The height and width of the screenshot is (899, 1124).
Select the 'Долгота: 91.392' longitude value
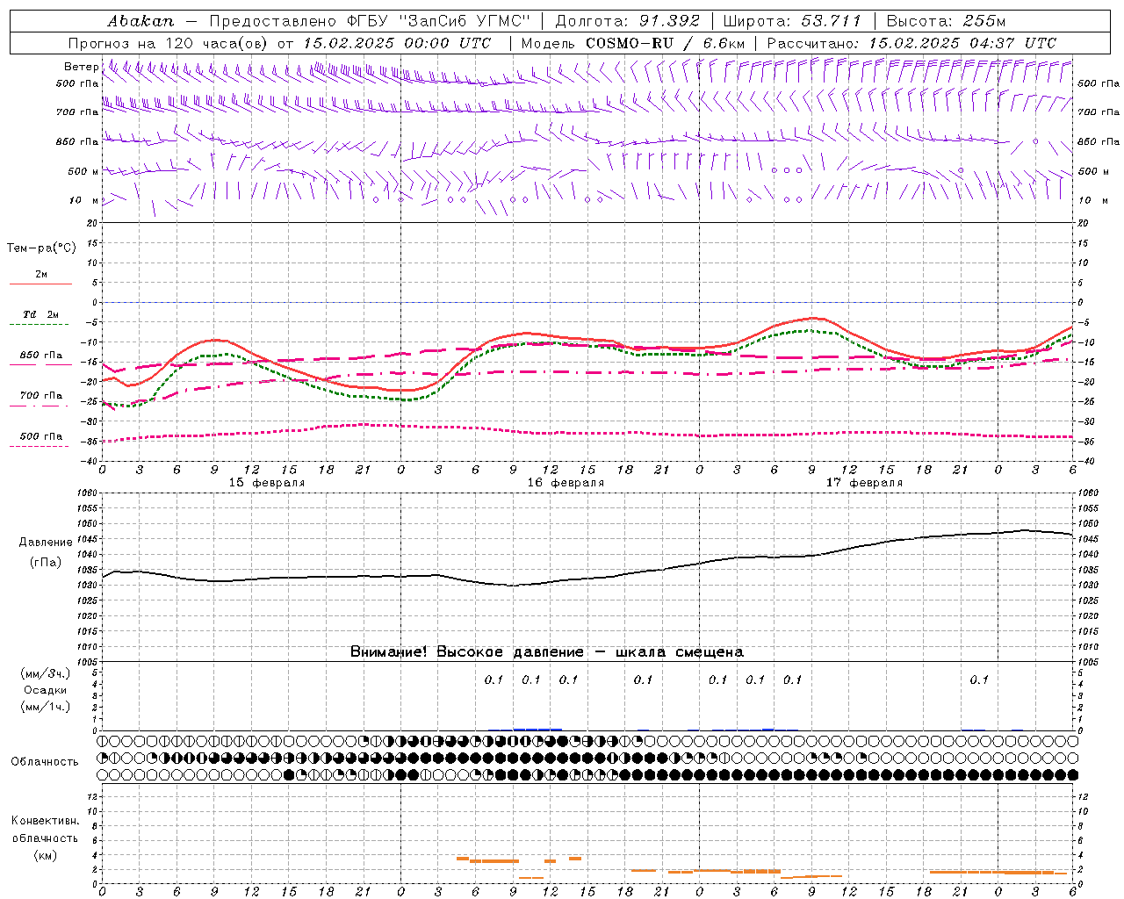628,21
